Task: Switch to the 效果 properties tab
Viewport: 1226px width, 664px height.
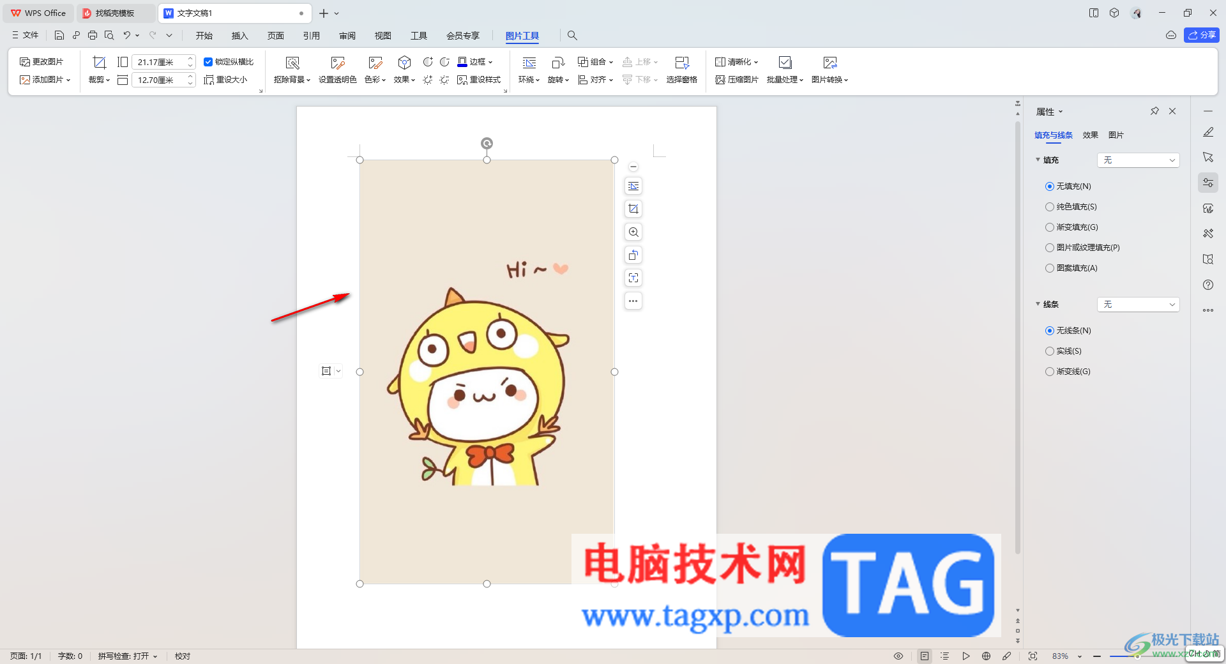Action: pos(1090,135)
